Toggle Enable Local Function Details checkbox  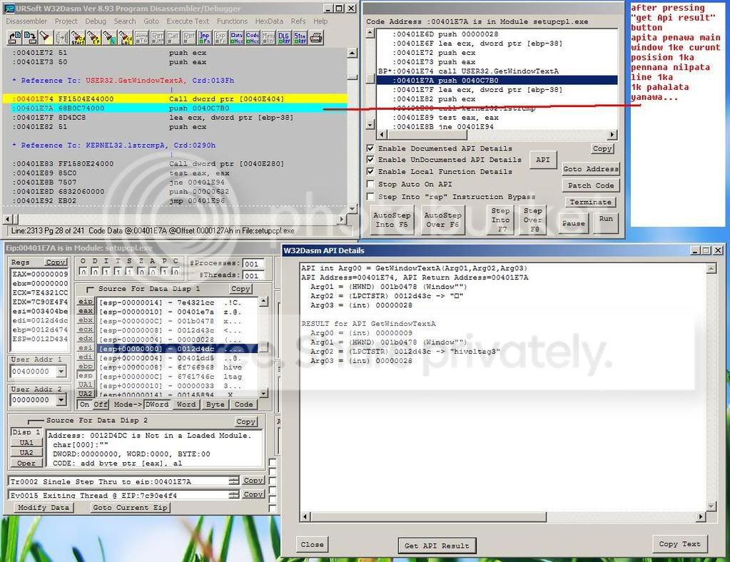click(x=370, y=171)
